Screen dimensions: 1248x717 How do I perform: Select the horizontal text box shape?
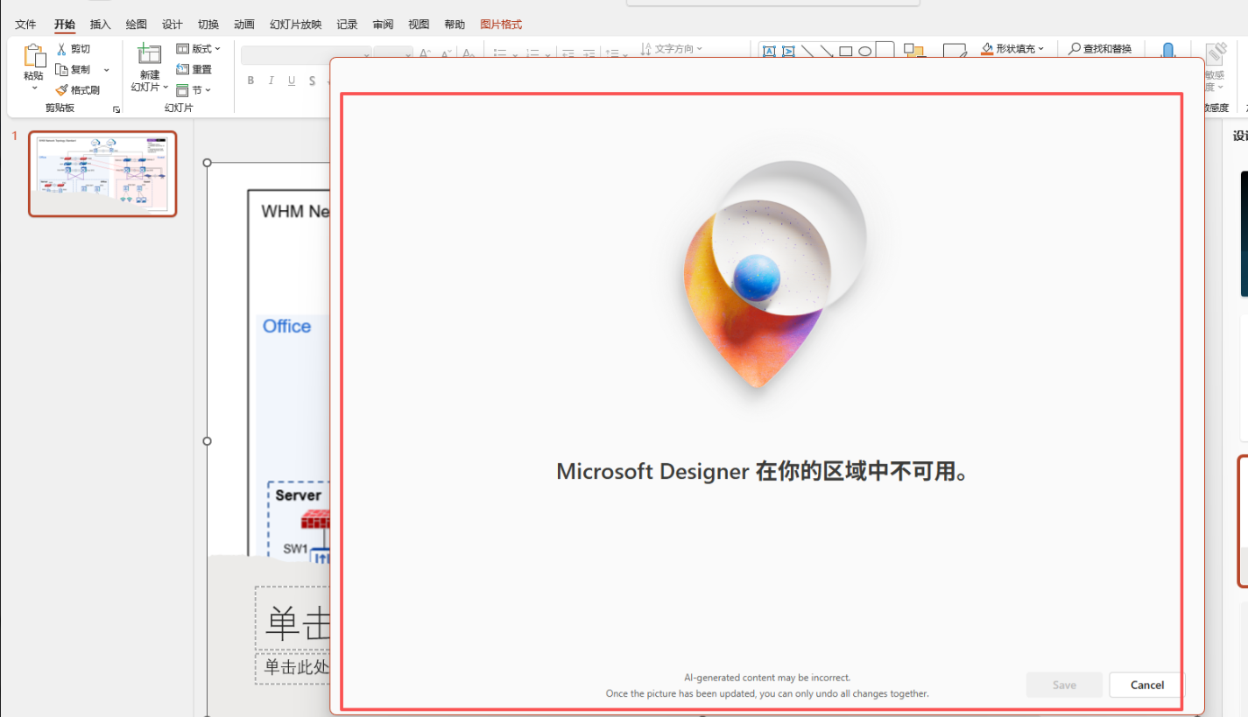pos(769,52)
